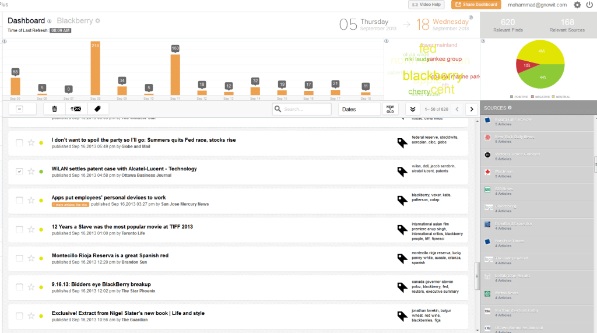Click the Sep 08 bar showing 218
597x333 pixels.
click(x=95, y=68)
